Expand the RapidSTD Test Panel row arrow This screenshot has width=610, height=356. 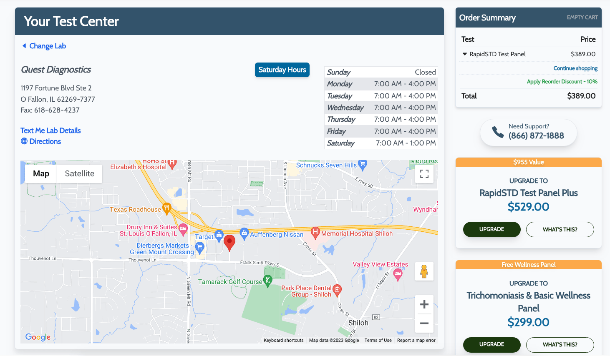[465, 54]
